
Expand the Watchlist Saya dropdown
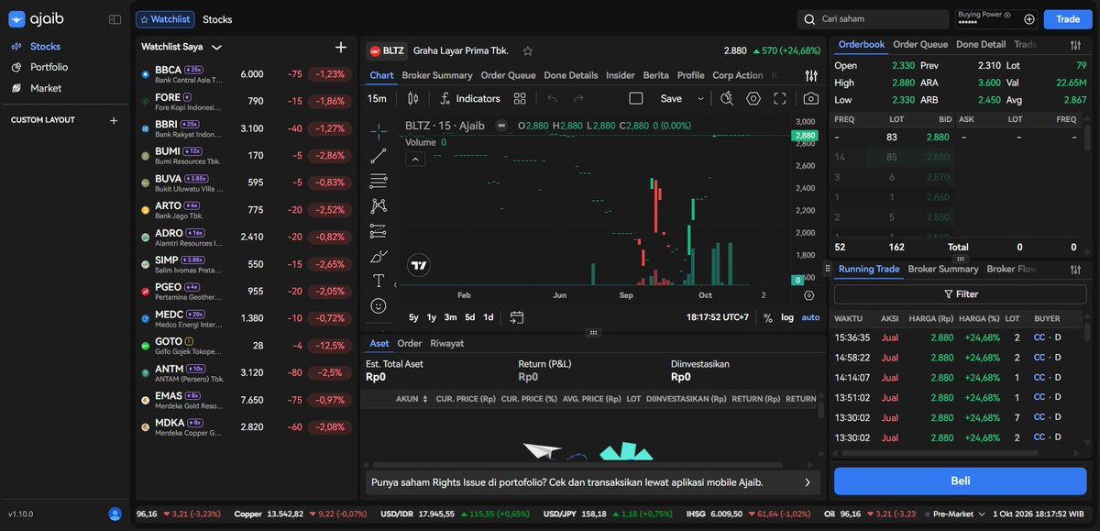point(216,47)
